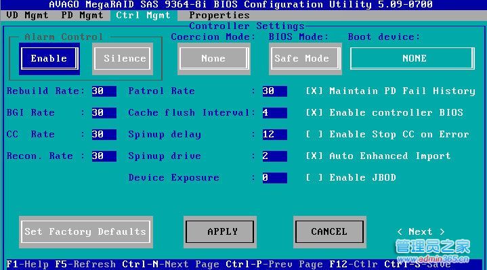Click the CANCEL button
487x270 pixels.
330,232
